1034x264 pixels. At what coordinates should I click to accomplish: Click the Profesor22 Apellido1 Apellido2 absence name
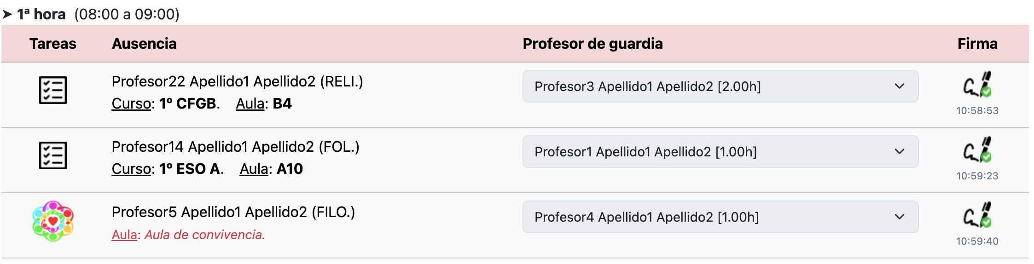[x=214, y=81]
